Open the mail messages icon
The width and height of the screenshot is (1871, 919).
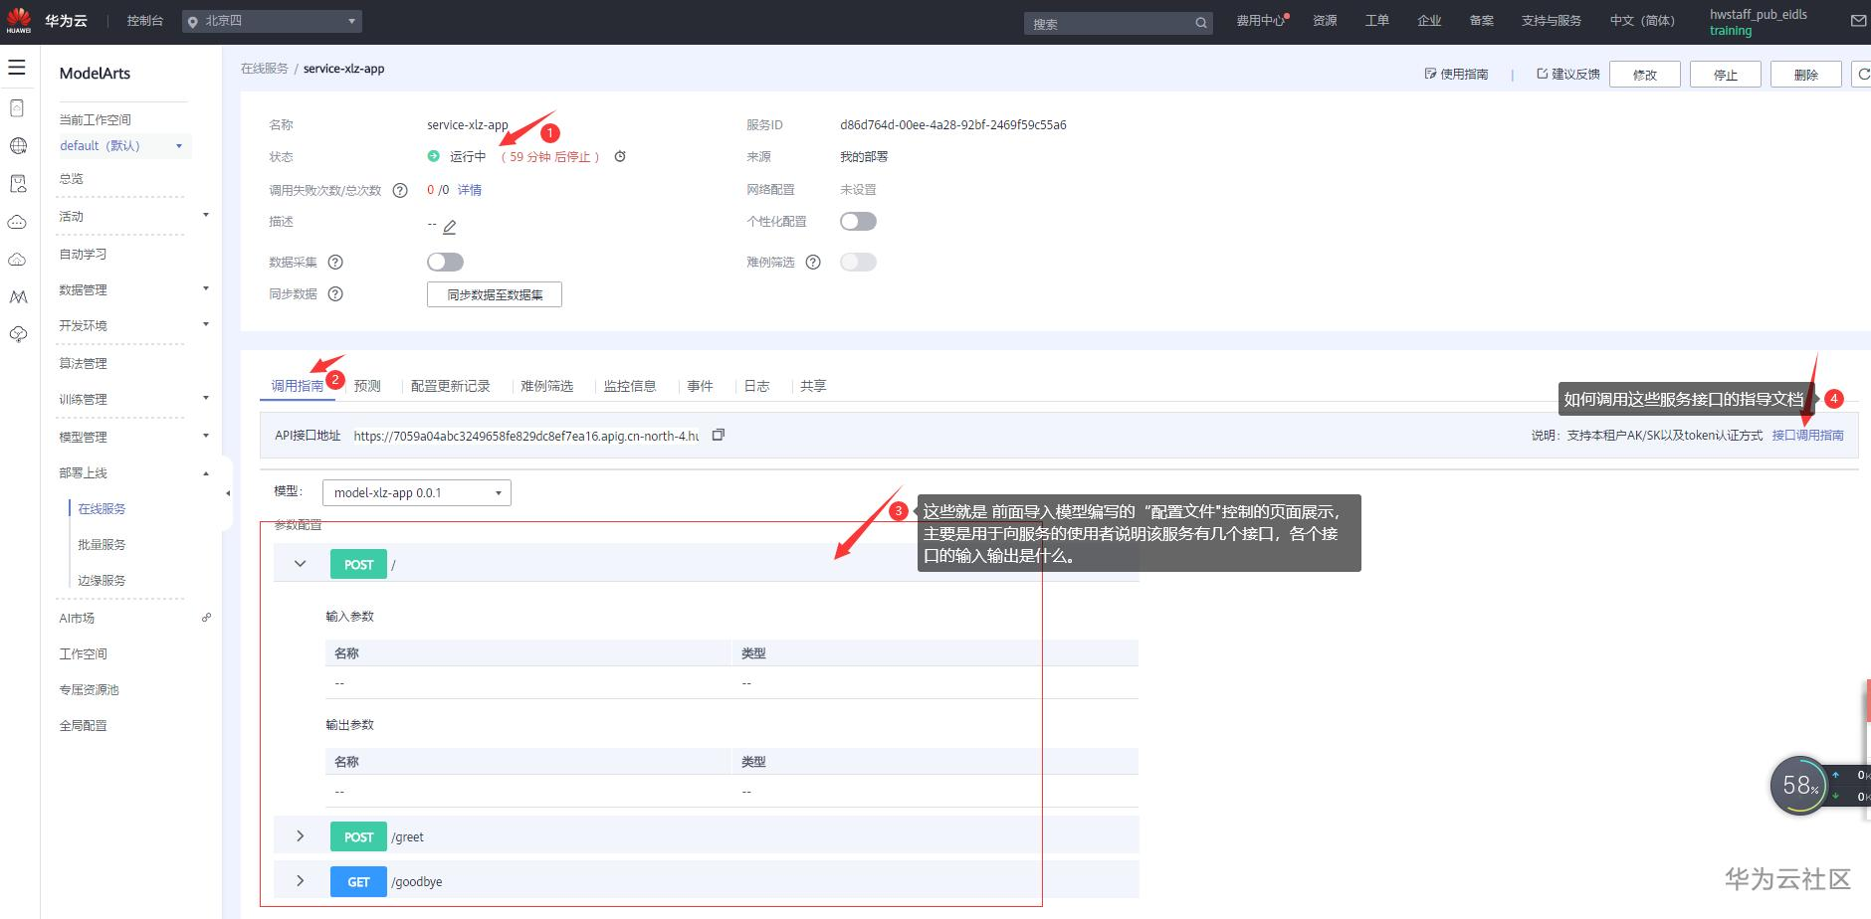(1858, 21)
